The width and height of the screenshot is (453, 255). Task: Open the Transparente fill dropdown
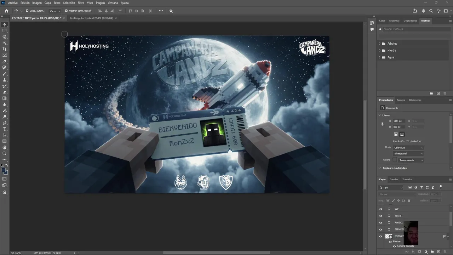(411, 160)
